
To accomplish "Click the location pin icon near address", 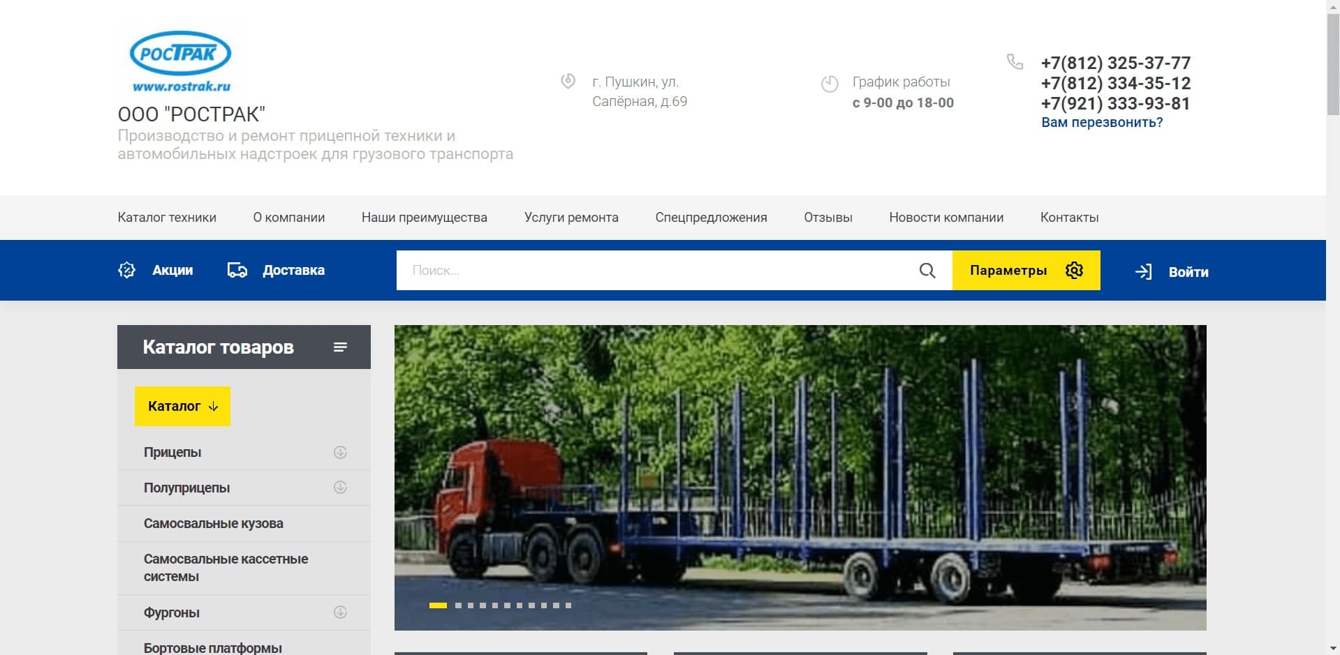I will (x=568, y=82).
